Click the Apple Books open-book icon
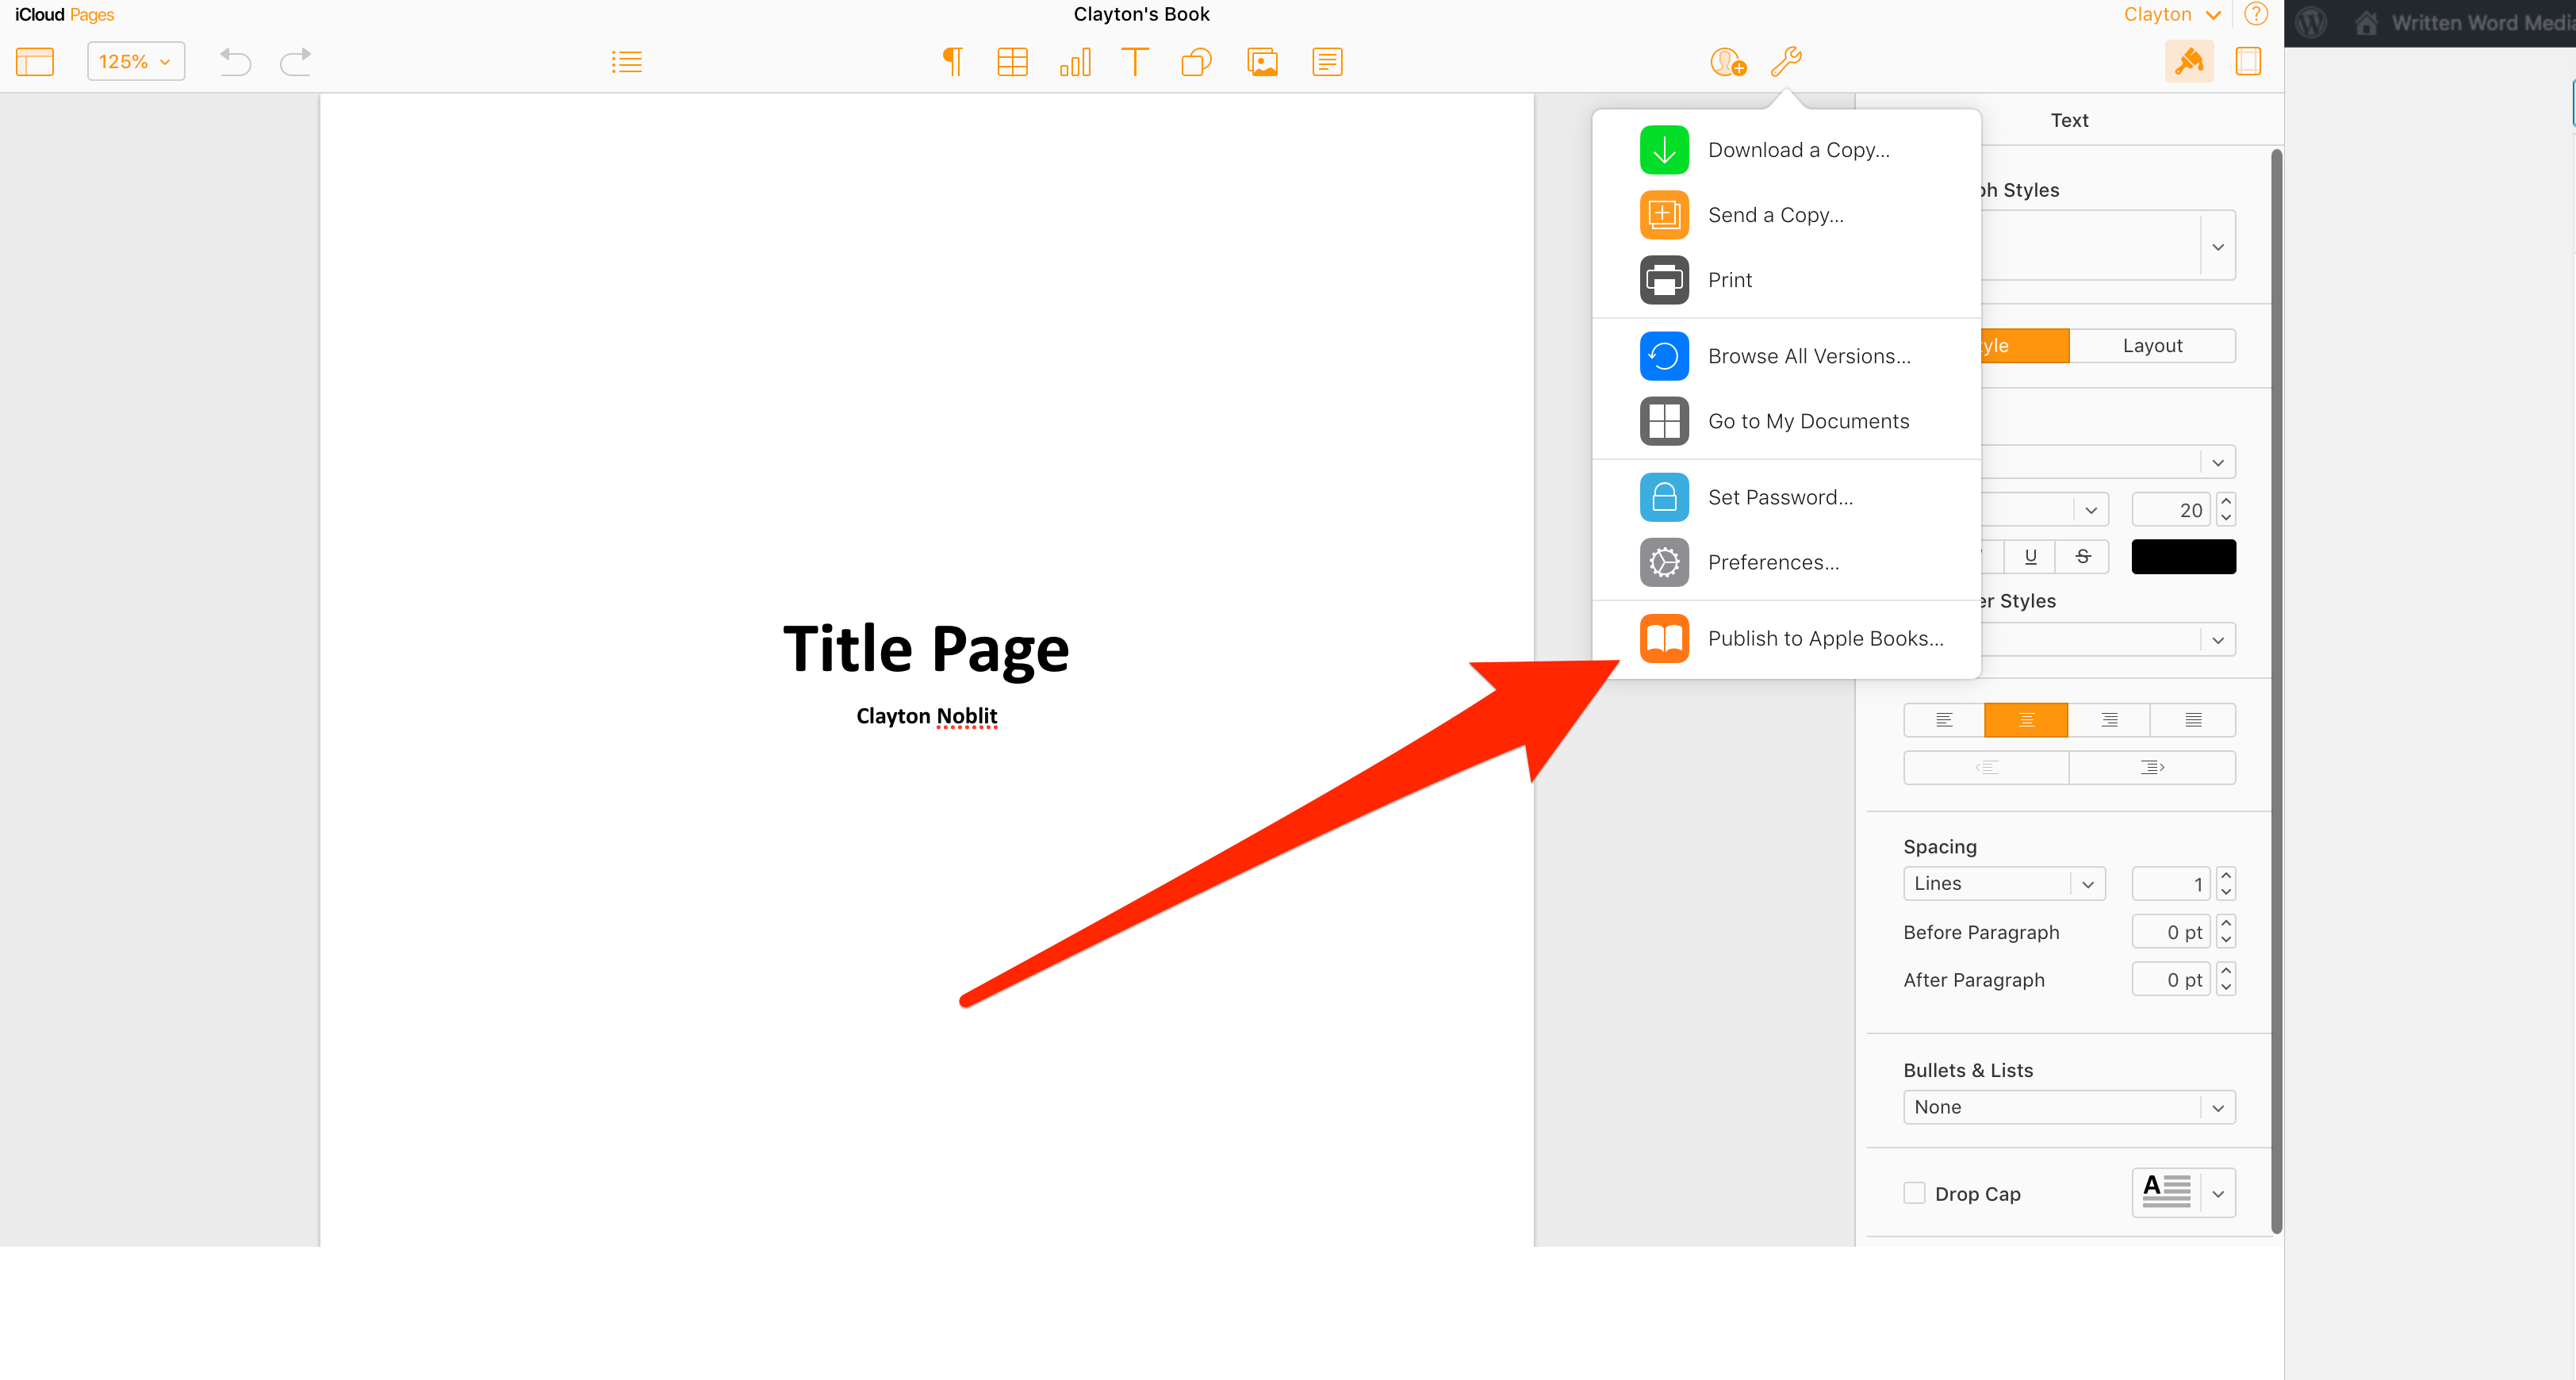This screenshot has width=2576, height=1380. point(1664,638)
